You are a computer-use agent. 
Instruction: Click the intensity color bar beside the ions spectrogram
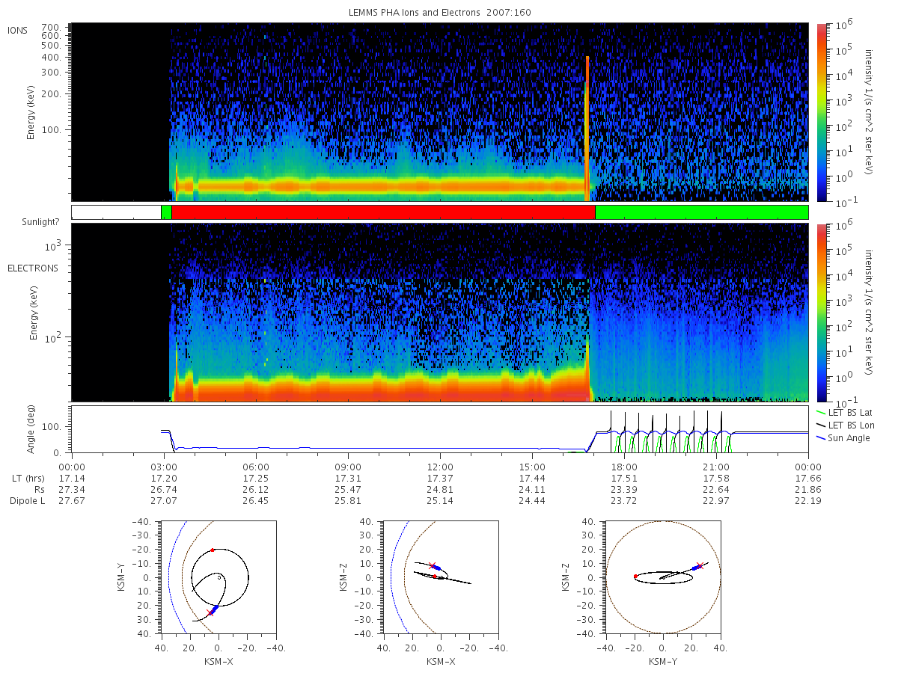(x=821, y=112)
